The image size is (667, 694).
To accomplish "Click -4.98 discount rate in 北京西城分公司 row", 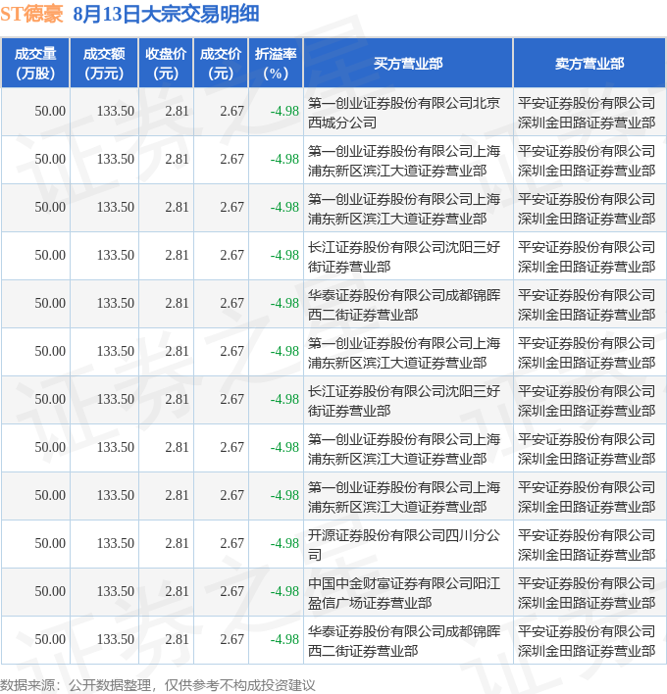I will click(284, 111).
